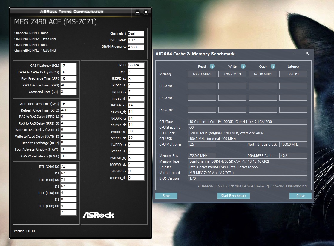Select the FSB : DRAM ratio field
The image size is (334, 246).
[x=136, y=40]
